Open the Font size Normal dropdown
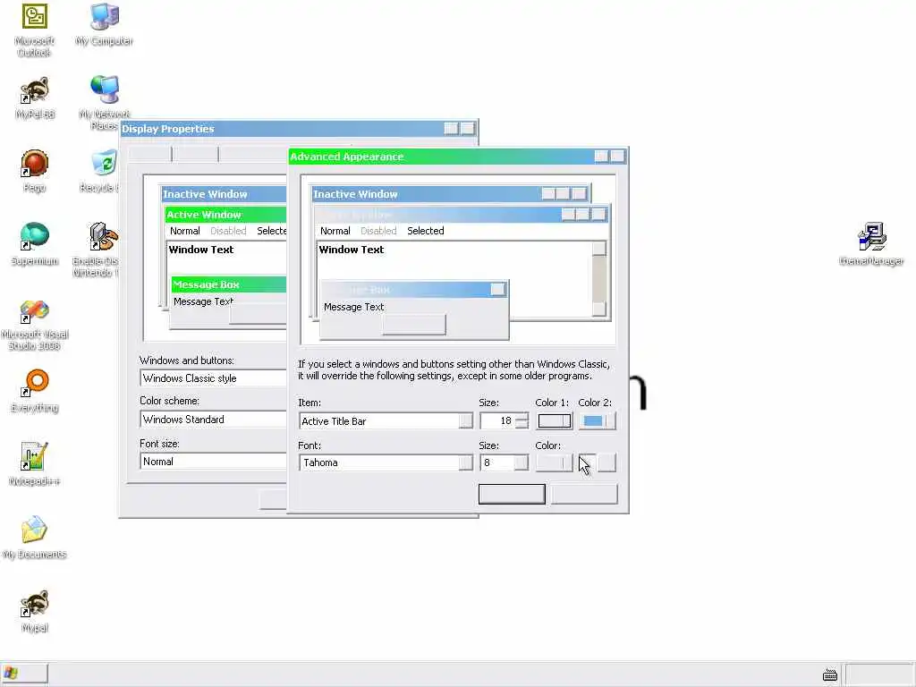Screen dimensions: 916x687 point(214,462)
